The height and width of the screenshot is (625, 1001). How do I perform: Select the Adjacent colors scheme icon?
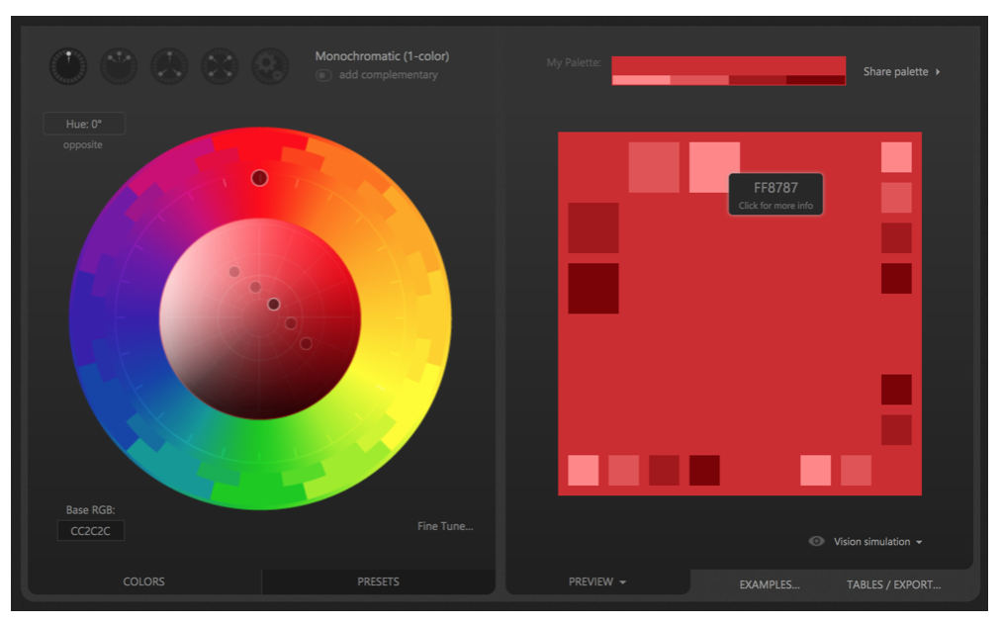[x=118, y=65]
